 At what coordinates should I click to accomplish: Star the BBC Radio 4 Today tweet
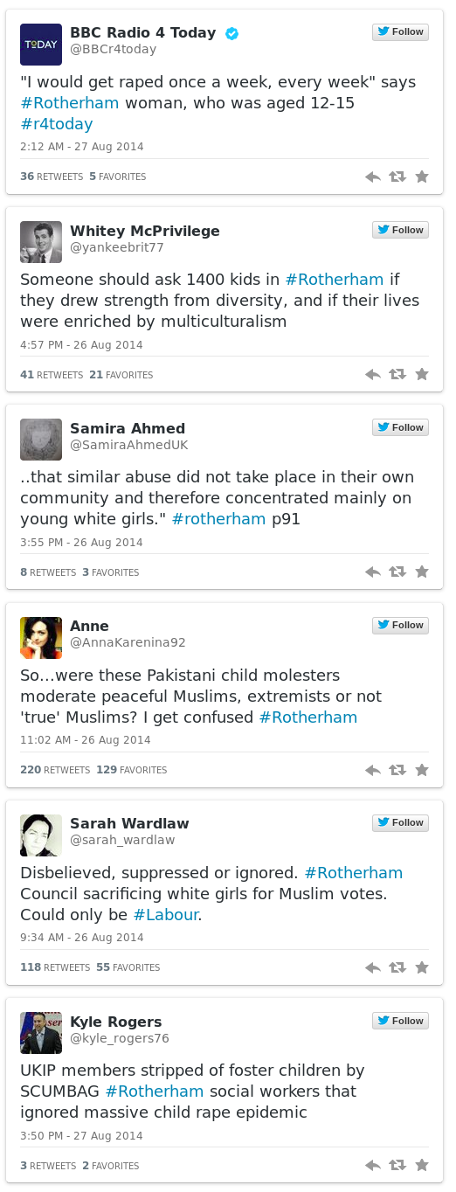point(422,177)
